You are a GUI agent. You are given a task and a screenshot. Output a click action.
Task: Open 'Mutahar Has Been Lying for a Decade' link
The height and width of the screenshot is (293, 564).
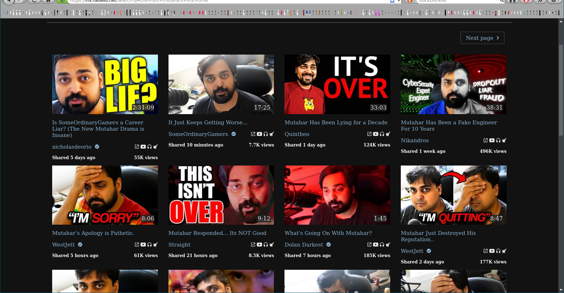[x=336, y=123]
